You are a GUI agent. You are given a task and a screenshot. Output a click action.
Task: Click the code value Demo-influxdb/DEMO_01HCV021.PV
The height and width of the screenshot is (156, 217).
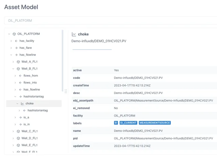pyautogui.click(x=138, y=78)
